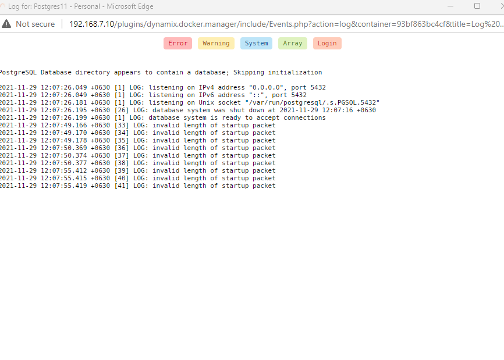Click the [37] invalid startup packet line

137,155
